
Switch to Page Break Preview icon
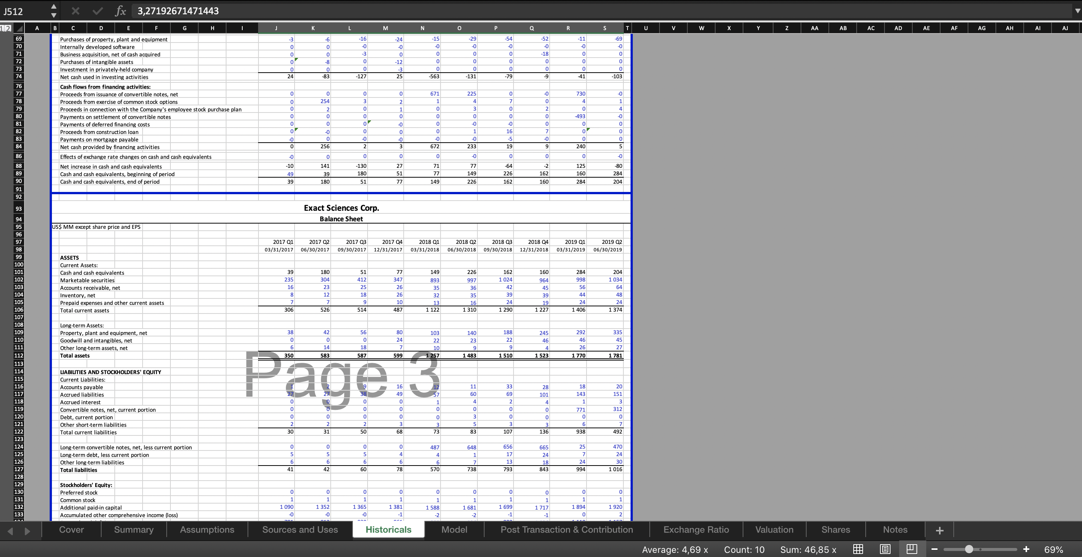[912, 549]
